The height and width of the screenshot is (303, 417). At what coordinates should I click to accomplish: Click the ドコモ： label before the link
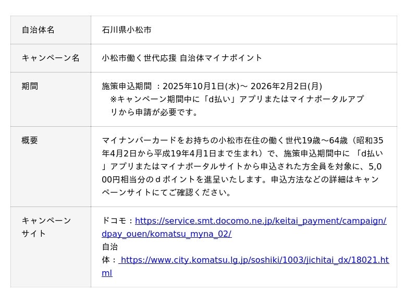point(118,221)
